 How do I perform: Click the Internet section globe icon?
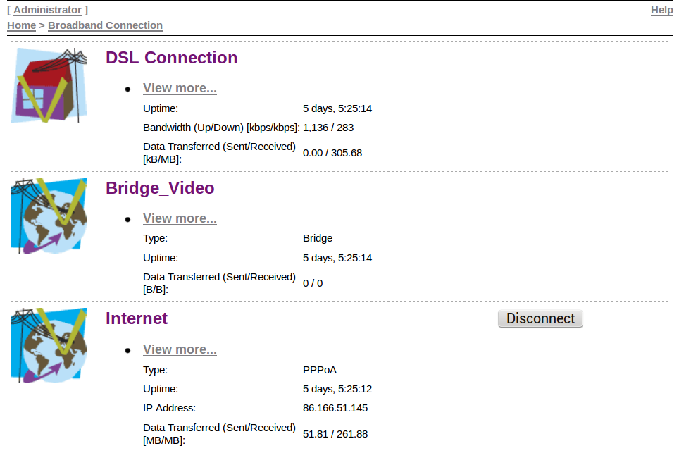pyautogui.click(x=49, y=346)
